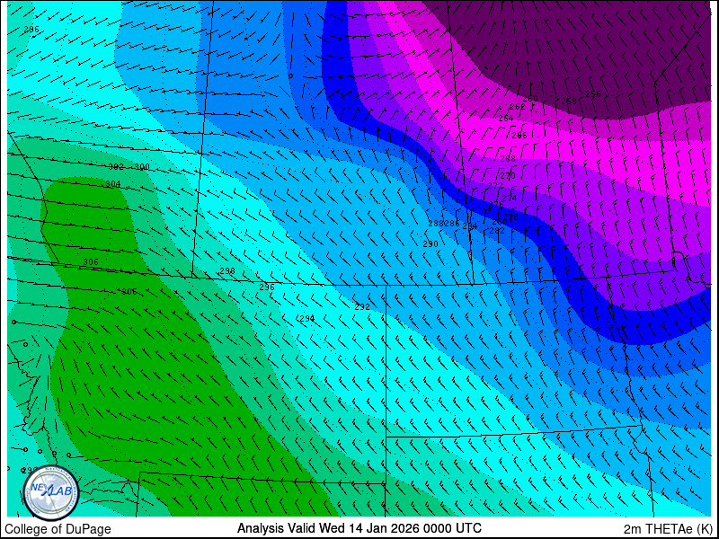Image resolution: width=719 pixels, height=539 pixels.
Task: Click the 282 contour label
Action: click(x=497, y=231)
